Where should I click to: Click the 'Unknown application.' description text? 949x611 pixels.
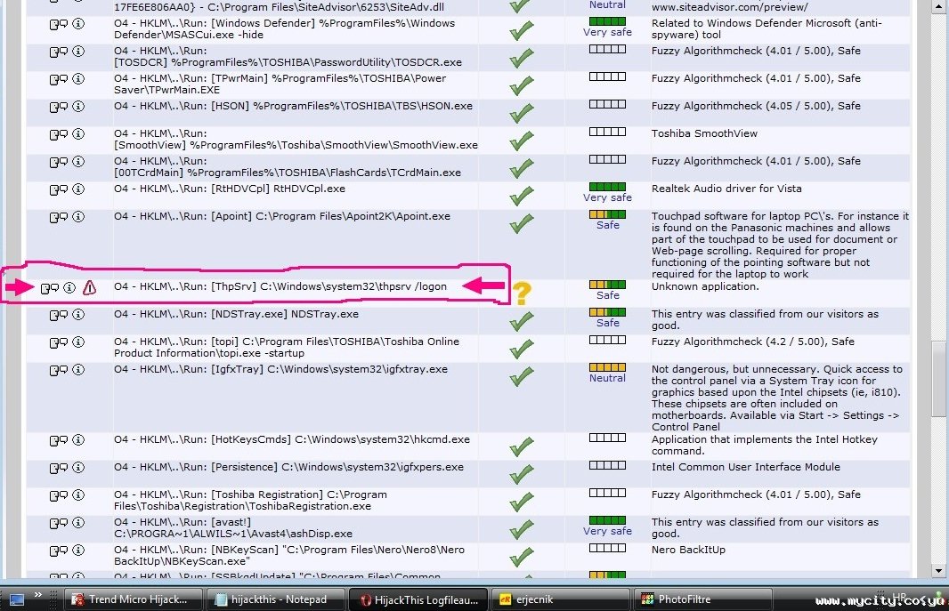pos(705,286)
